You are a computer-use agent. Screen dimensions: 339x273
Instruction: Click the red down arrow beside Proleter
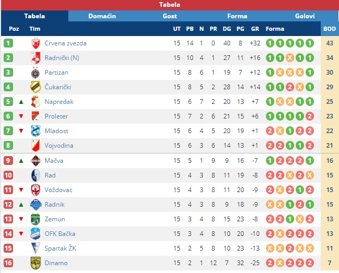coord(21,116)
